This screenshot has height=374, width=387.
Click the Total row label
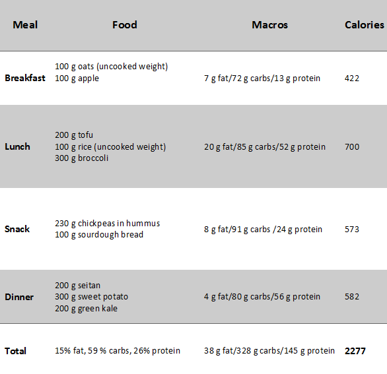pyautogui.click(x=16, y=351)
